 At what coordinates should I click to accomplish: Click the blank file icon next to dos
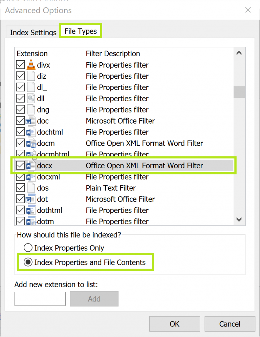(x=31, y=188)
